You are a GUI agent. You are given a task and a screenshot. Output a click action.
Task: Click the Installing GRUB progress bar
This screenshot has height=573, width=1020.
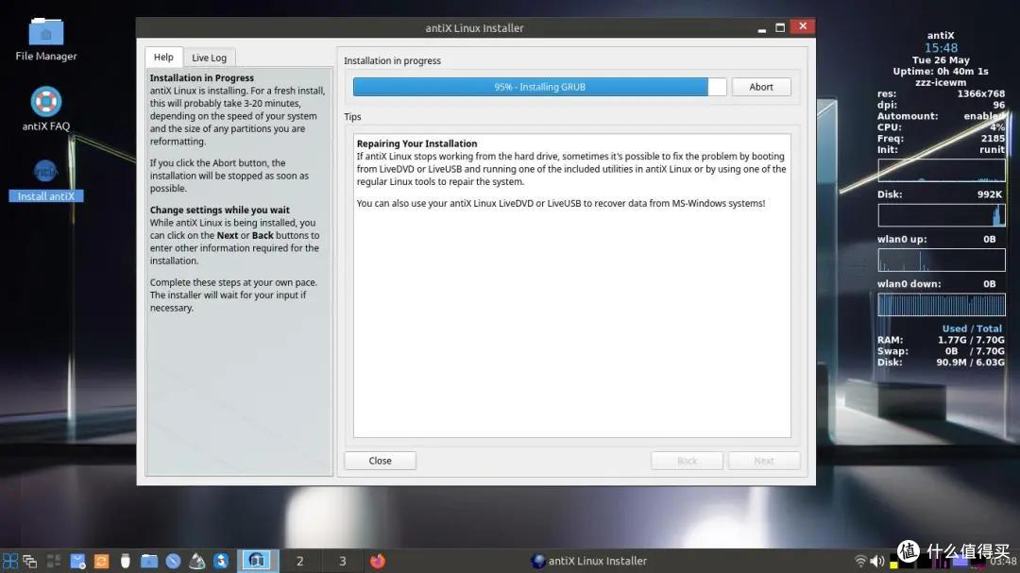point(540,87)
